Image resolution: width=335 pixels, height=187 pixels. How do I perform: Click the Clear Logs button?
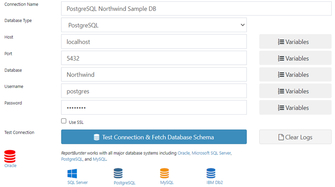[295, 137]
